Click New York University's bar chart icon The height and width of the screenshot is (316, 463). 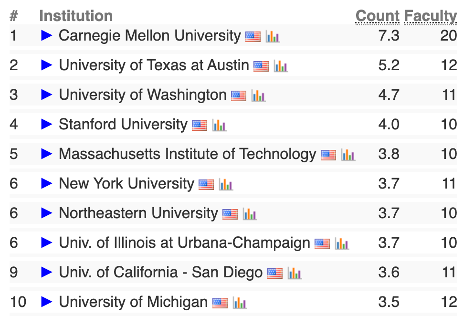click(x=226, y=184)
